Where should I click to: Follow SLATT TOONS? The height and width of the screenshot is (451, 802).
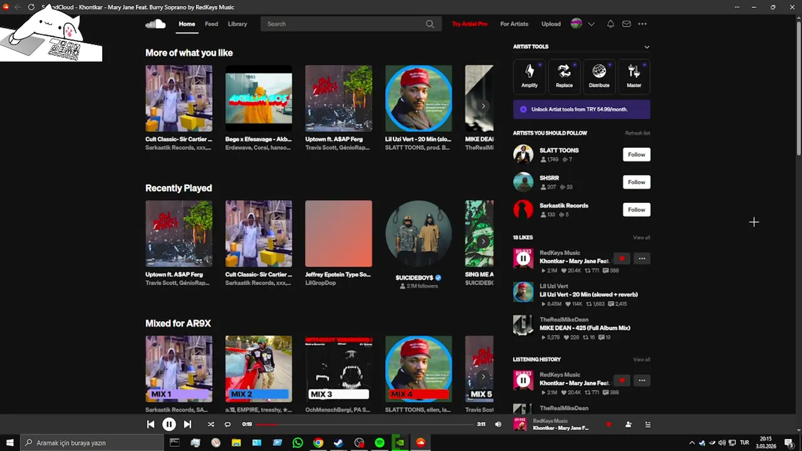tap(637, 155)
